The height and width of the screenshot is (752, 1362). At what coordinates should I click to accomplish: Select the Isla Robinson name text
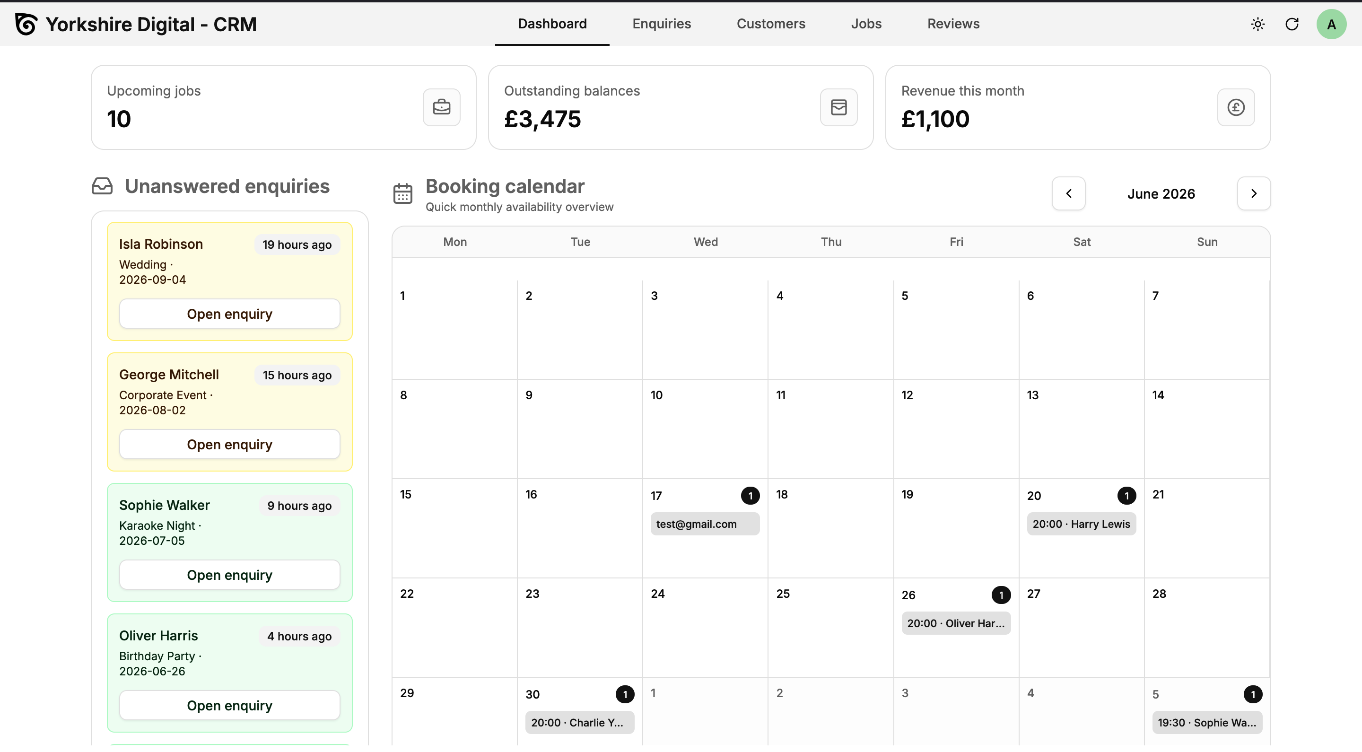[x=161, y=245]
